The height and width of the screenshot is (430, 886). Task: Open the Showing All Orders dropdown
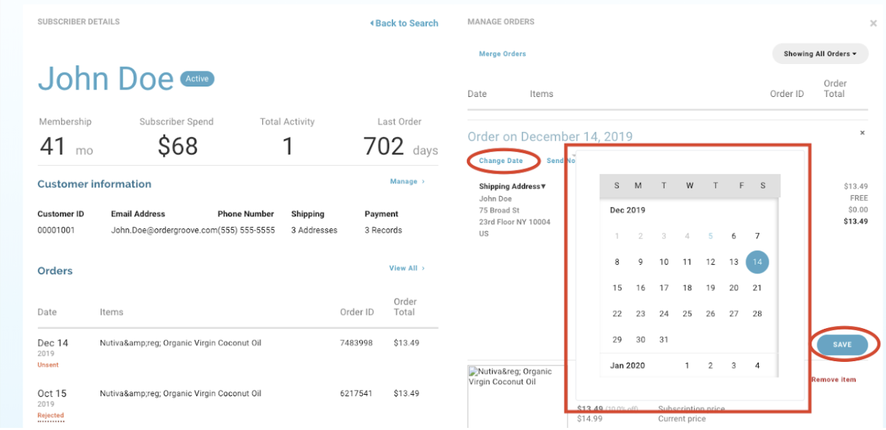coord(820,54)
